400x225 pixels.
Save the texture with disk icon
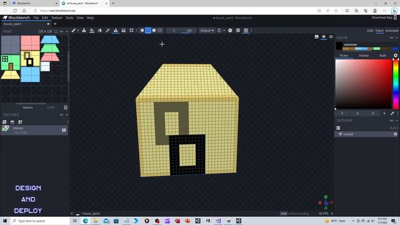(x=64, y=130)
